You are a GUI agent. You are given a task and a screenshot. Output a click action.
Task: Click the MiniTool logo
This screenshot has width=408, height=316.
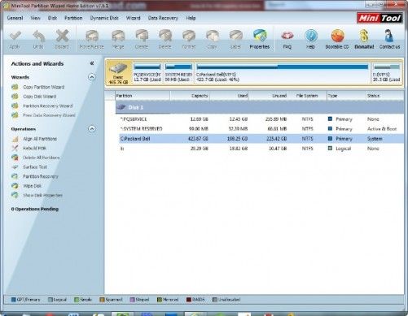(x=379, y=18)
